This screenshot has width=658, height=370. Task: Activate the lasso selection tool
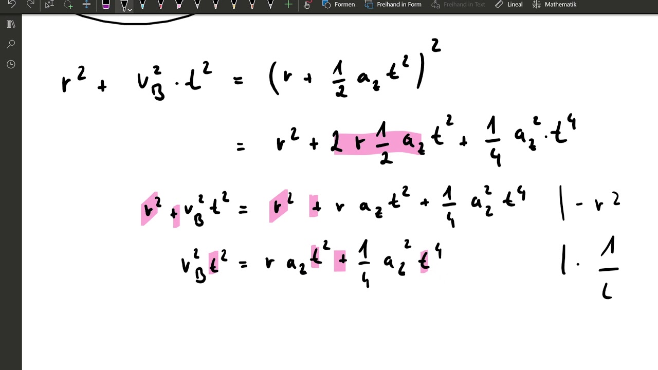pos(68,4)
